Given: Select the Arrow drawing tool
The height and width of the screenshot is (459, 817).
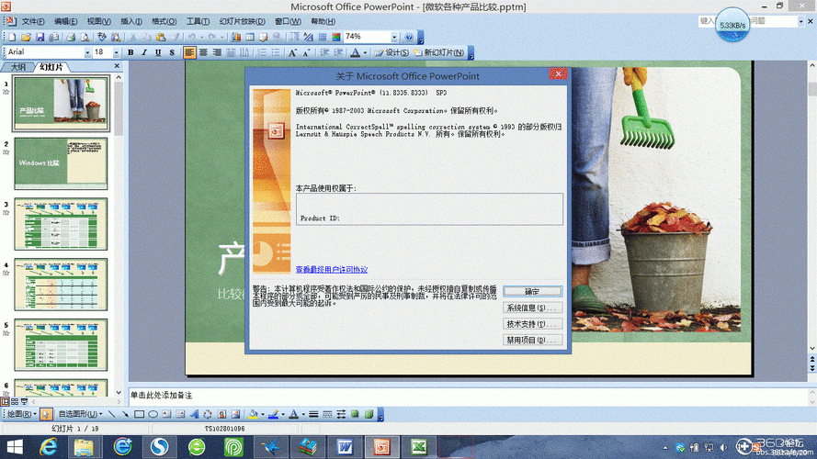Looking at the screenshot, I should pyautogui.click(x=125, y=414).
